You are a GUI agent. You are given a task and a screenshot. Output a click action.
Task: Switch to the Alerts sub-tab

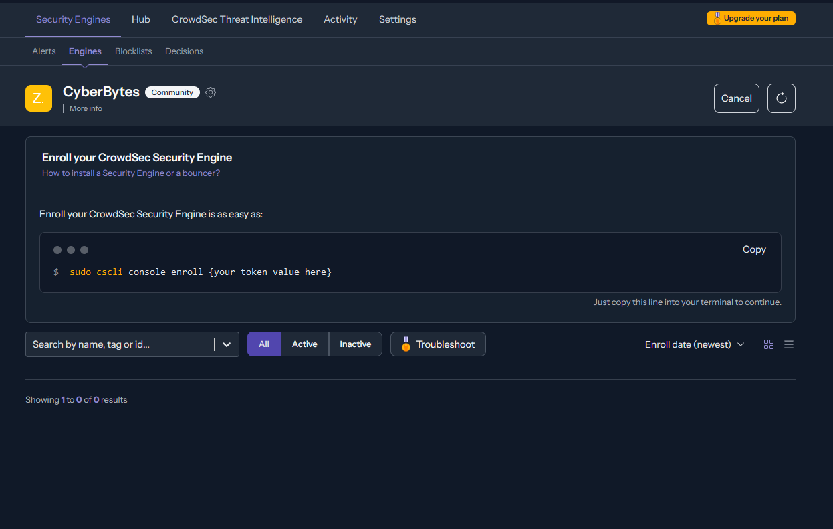[x=44, y=51]
